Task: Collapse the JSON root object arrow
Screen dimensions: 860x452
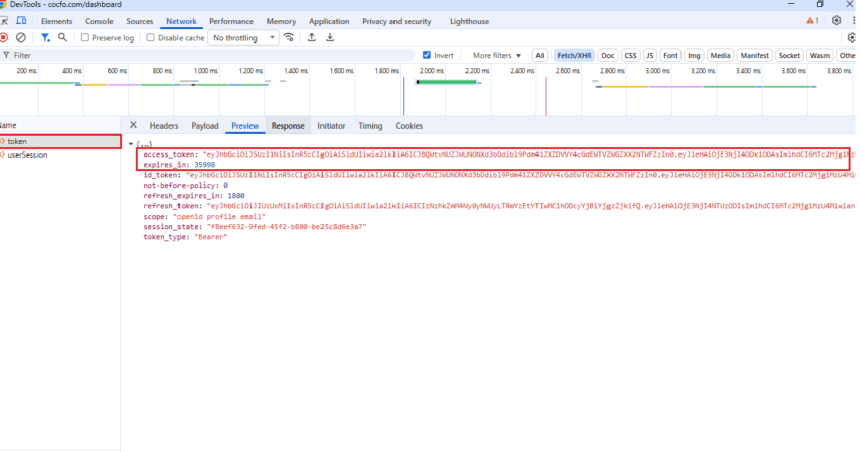Action: point(132,145)
